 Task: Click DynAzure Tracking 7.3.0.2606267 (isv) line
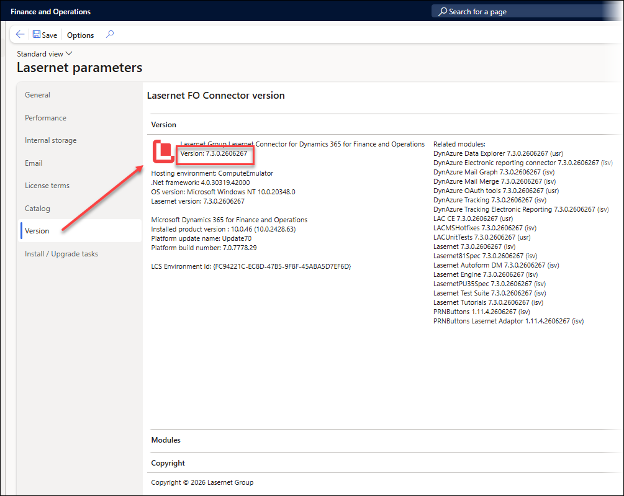pos(490,200)
